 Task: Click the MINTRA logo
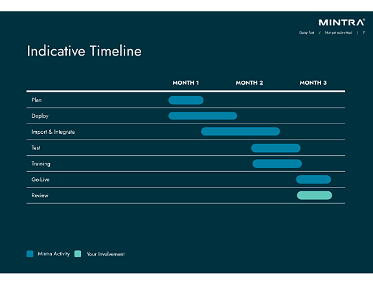click(342, 23)
